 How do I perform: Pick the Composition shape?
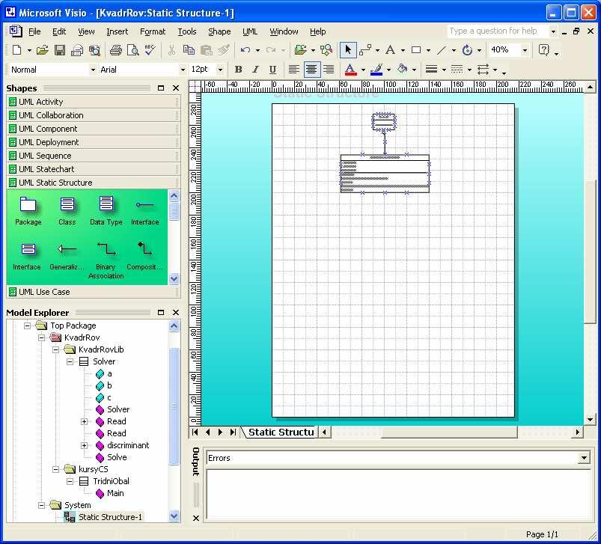coord(144,256)
